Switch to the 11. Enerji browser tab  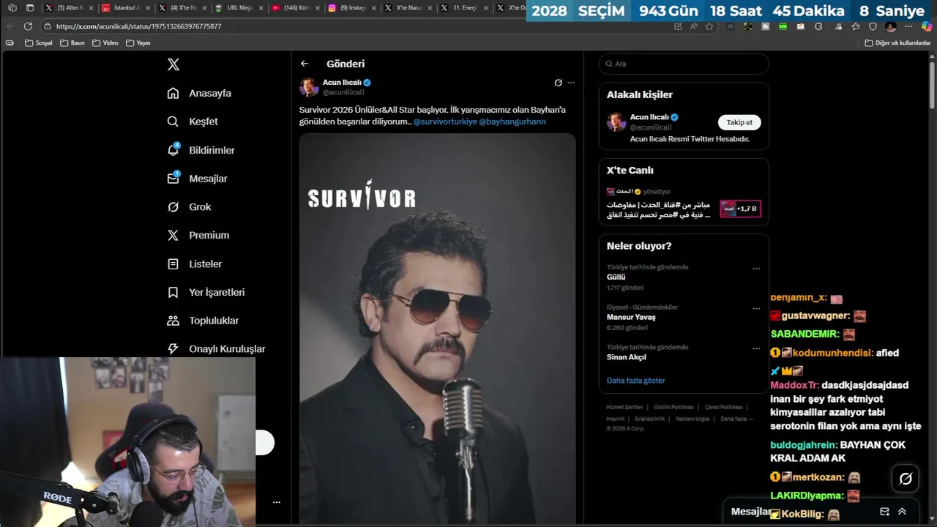coord(464,8)
